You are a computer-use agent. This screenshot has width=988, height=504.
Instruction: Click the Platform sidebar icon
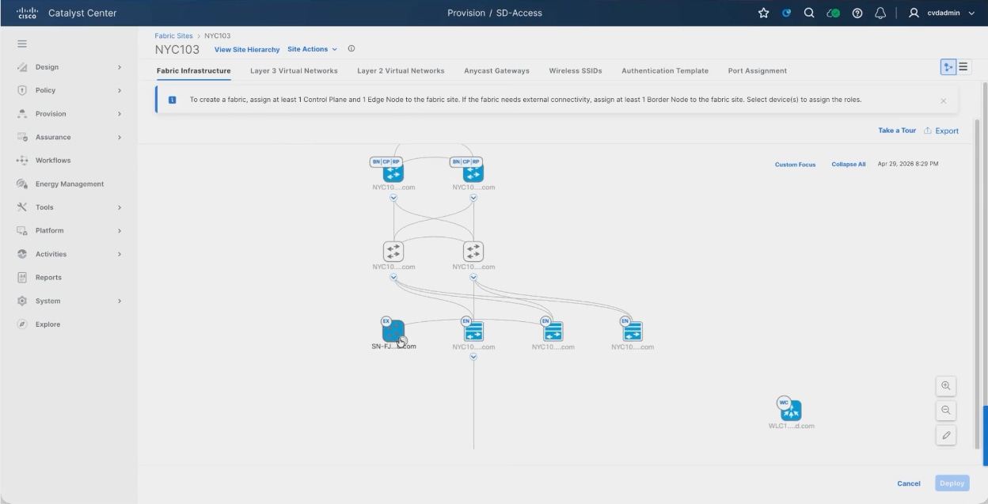(22, 230)
